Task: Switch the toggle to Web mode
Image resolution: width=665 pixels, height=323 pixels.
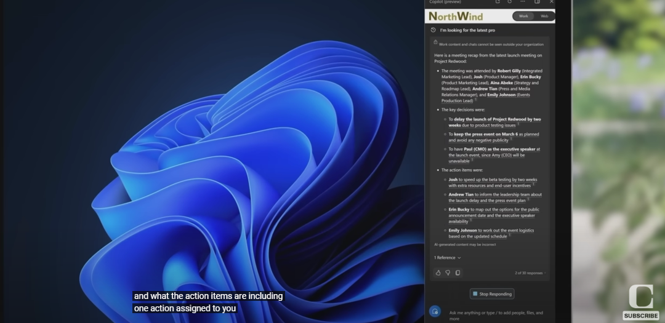Action: tap(544, 16)
